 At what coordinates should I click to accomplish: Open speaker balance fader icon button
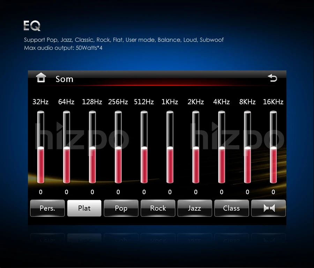(x=268, y=208)
